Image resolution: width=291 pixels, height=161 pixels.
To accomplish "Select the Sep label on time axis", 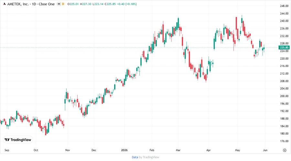I will 7,150.
